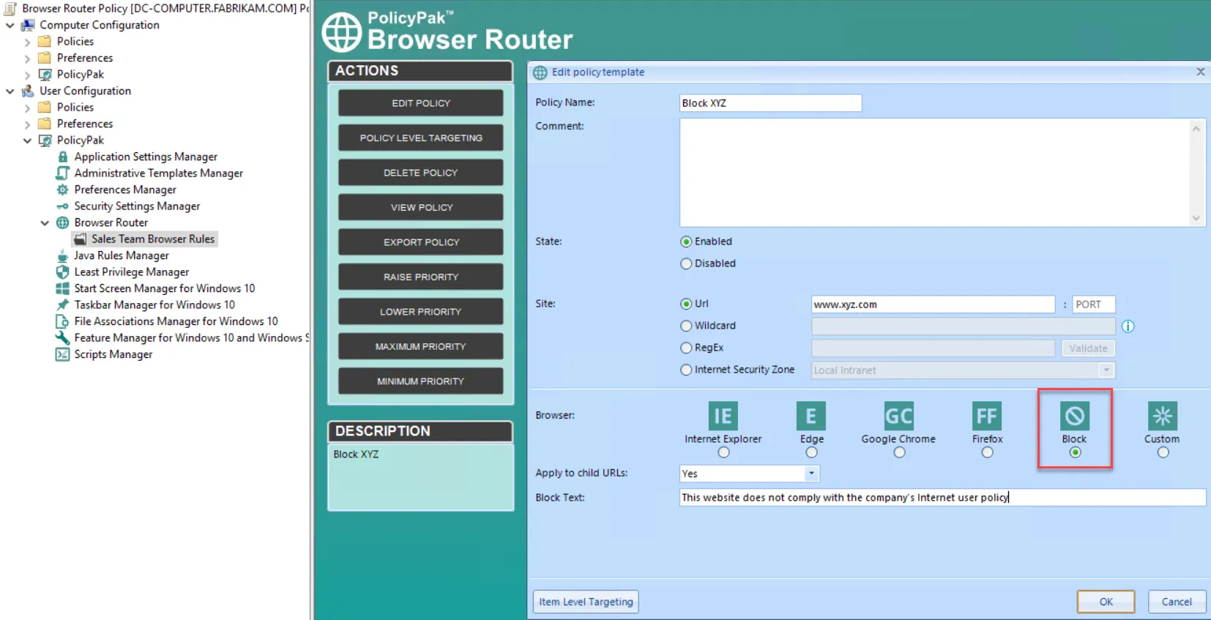Click the Wildcard info icon
1211x620 pixels.
(1128, 326)
